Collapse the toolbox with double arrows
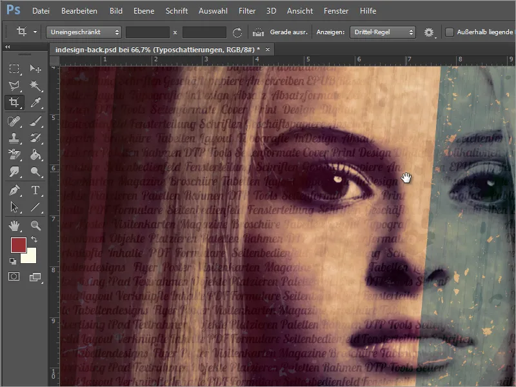This screenshot has height=387, width=516. pos(7,47)
